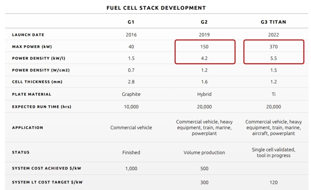This screenshot has height=190, width=311.
Task: Click the Fuel Cell Stack Development title
Action: pyautogui.click(x=156, y=8)
